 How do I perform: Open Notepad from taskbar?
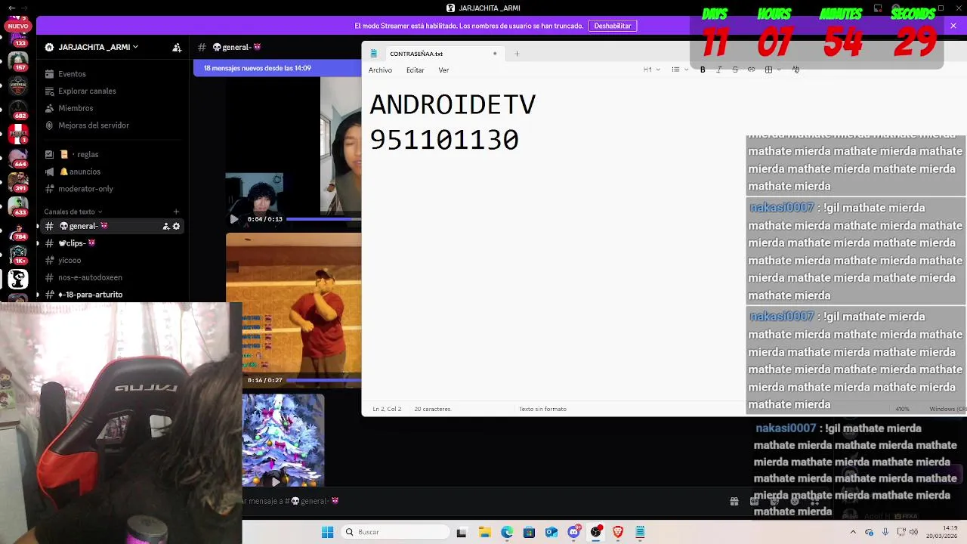coord(640,532)
